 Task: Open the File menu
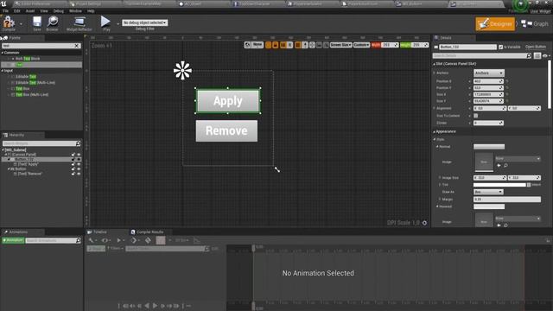[5, 11]
